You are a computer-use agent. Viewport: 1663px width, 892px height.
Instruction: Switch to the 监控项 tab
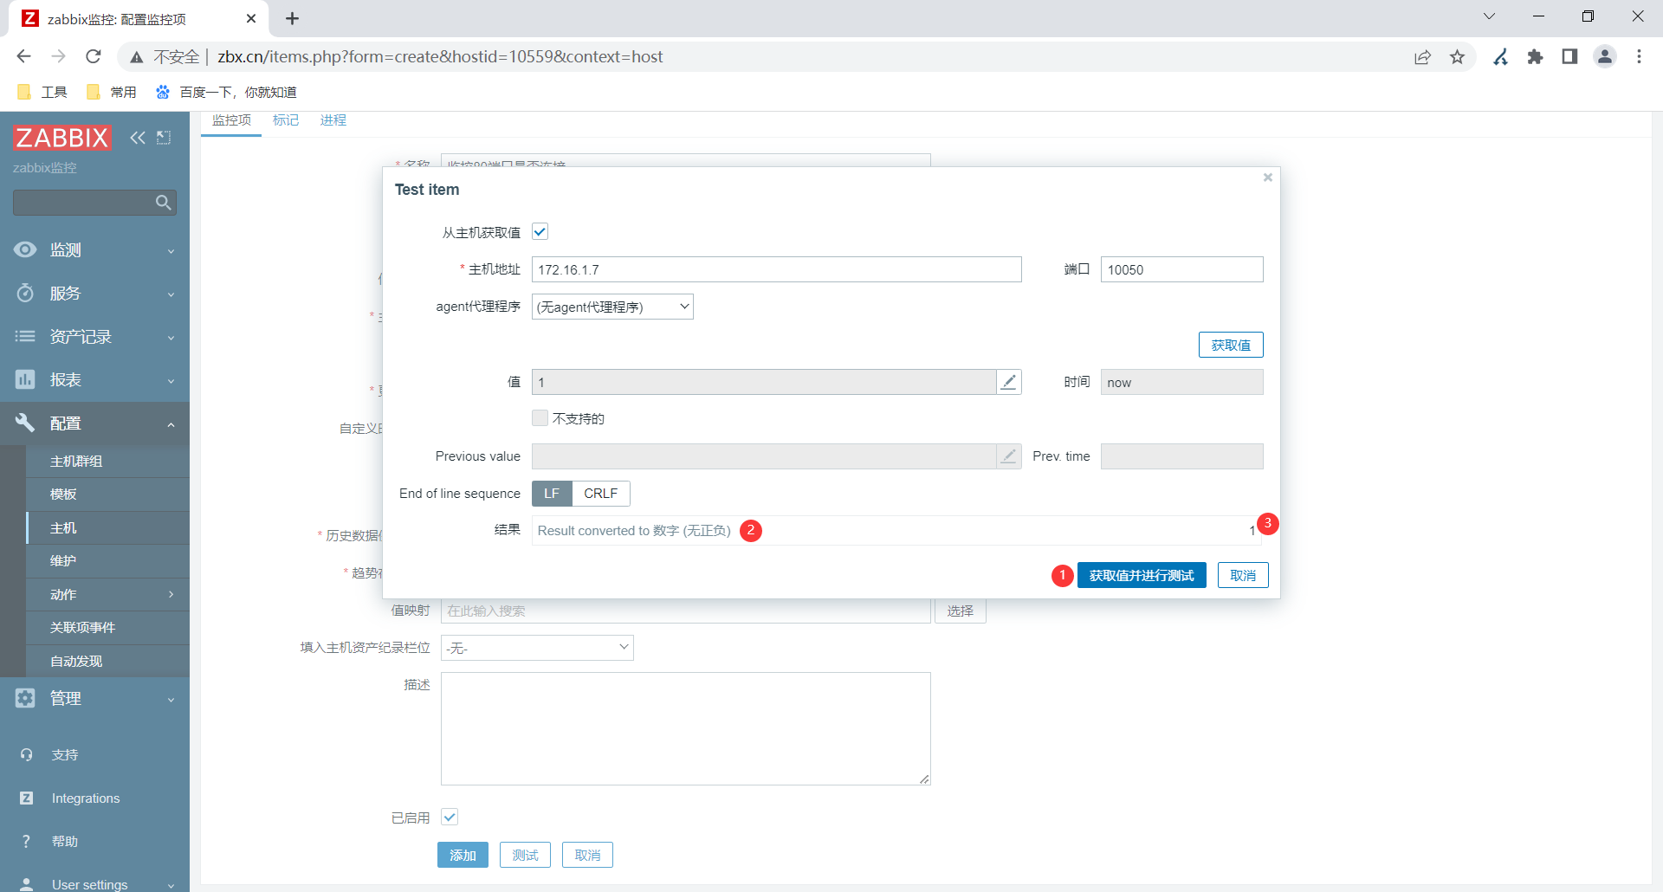pos(231,120)
